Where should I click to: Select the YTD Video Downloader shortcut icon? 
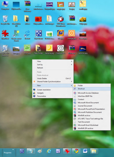coord(61,21)
